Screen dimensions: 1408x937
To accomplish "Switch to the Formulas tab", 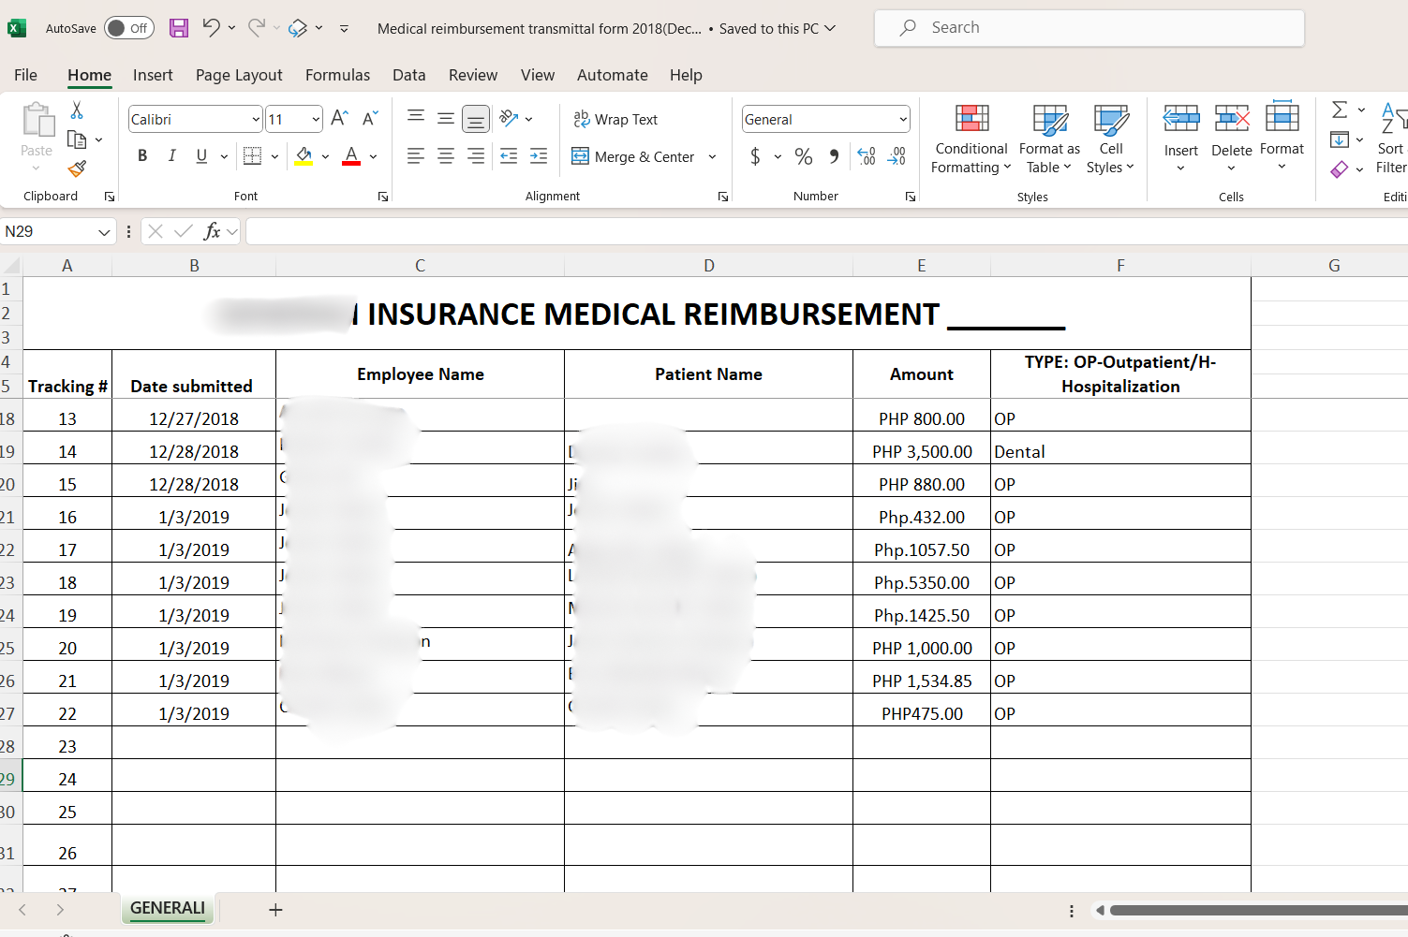I will (x=337, y=75).
